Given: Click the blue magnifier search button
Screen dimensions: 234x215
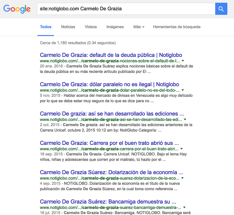Looking at the screenshot, I should (221, 9).
